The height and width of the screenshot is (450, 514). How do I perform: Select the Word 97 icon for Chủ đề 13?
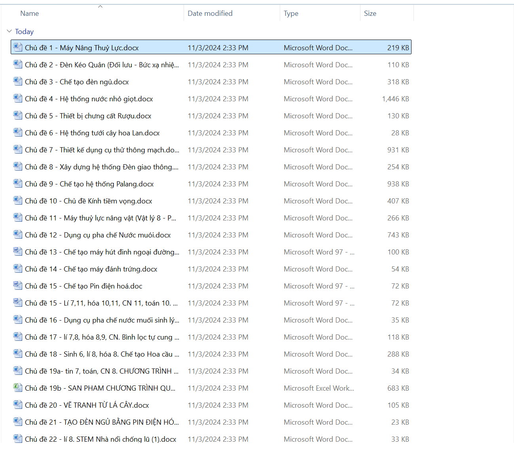[18, 252]
